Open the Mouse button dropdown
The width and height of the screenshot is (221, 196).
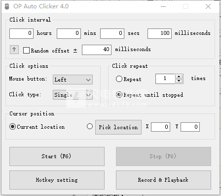(x=73, y=80)
